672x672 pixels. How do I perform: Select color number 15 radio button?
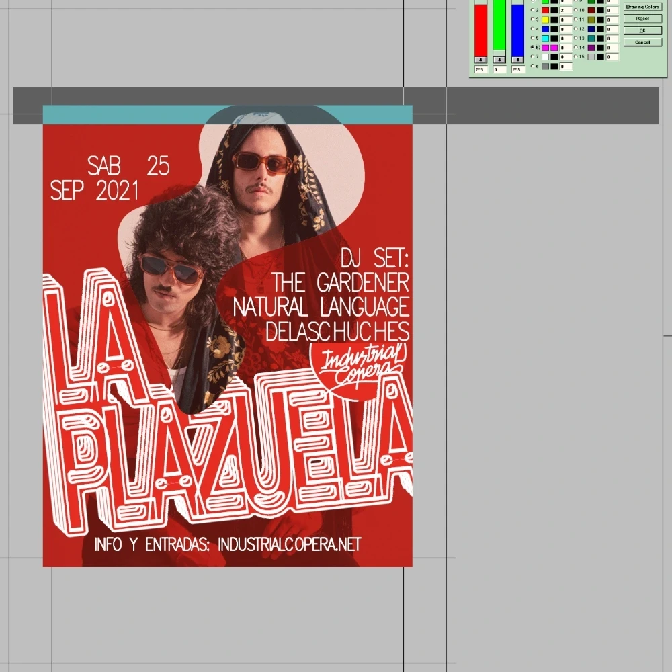(576, 56)
